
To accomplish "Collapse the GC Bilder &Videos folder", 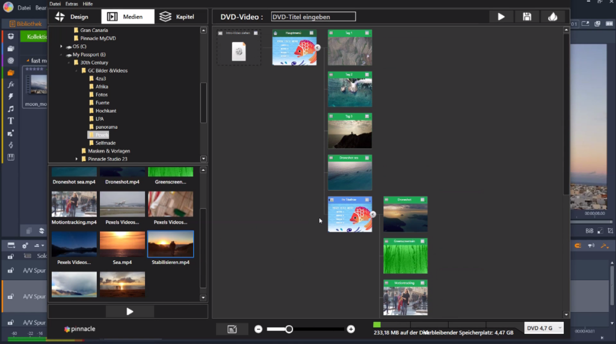I will click(x=76, y=71).
